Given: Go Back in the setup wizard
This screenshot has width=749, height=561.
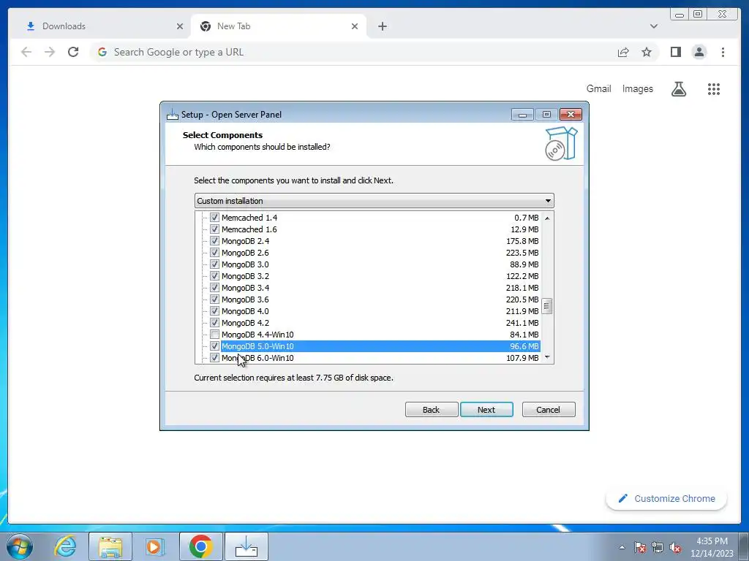Looking at the screenshot, I should 432,410.
